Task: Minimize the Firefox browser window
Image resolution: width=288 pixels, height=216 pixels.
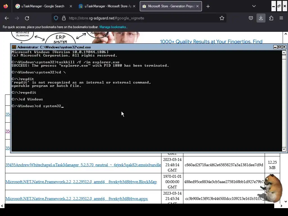Action: (x=273, y=6)
